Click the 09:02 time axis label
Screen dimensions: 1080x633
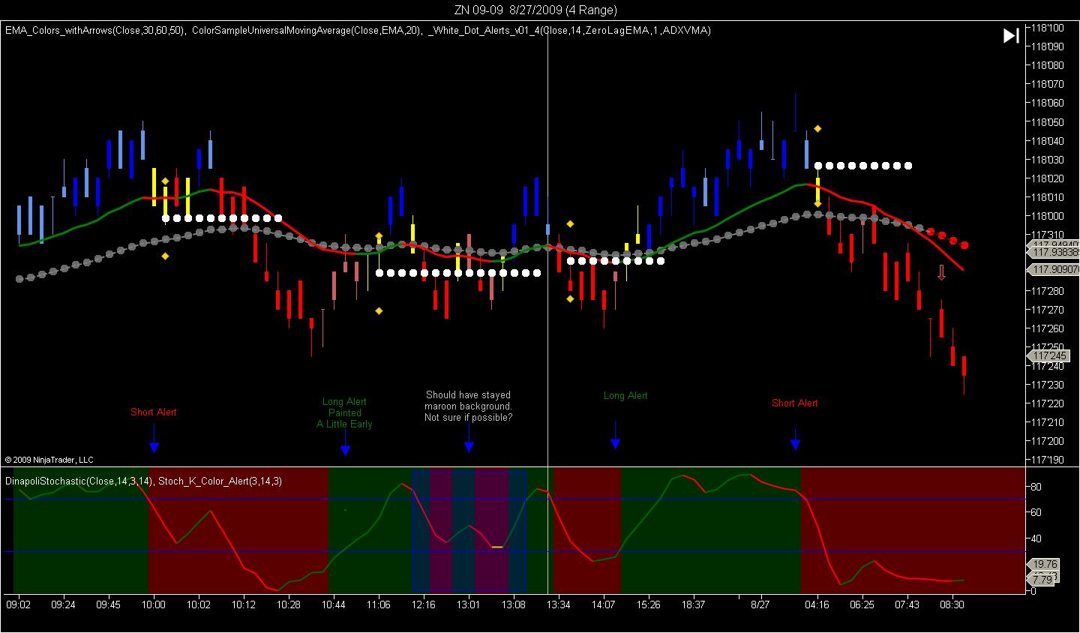point(18,604)
